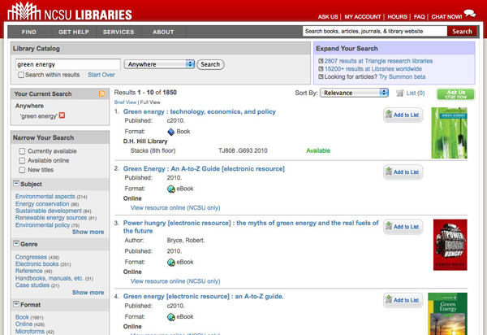Image resolution: width=487 pixels, height=335 pixels.
Task: Click the Book format icon for result 1
Action: click(x=170, y=131)
